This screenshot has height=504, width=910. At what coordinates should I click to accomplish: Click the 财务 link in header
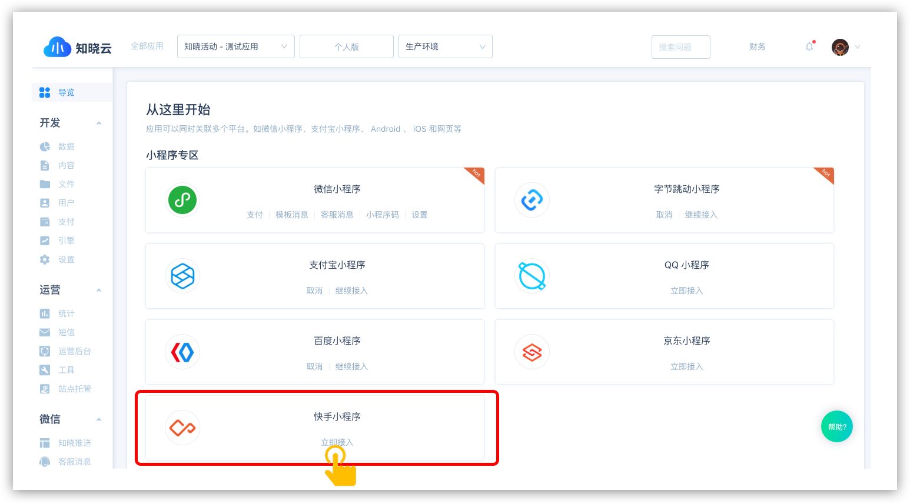(758, 46)
